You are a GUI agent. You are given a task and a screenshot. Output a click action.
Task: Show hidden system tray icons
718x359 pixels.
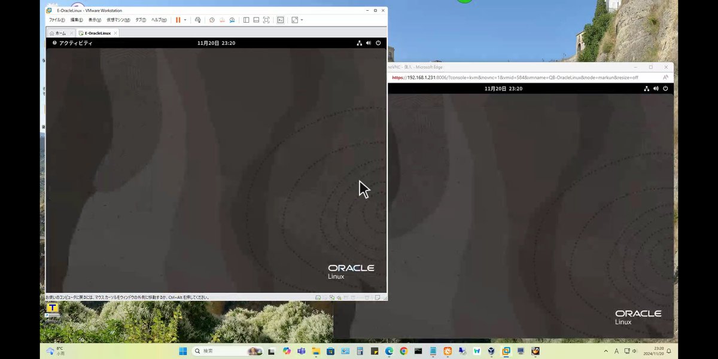[606, 351]
